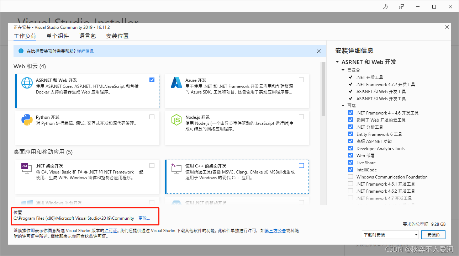Uncheck the ASP.NET 和 Web 开发 workload checkbox
This screenshot has width=459, height=256.
(152, 80)
